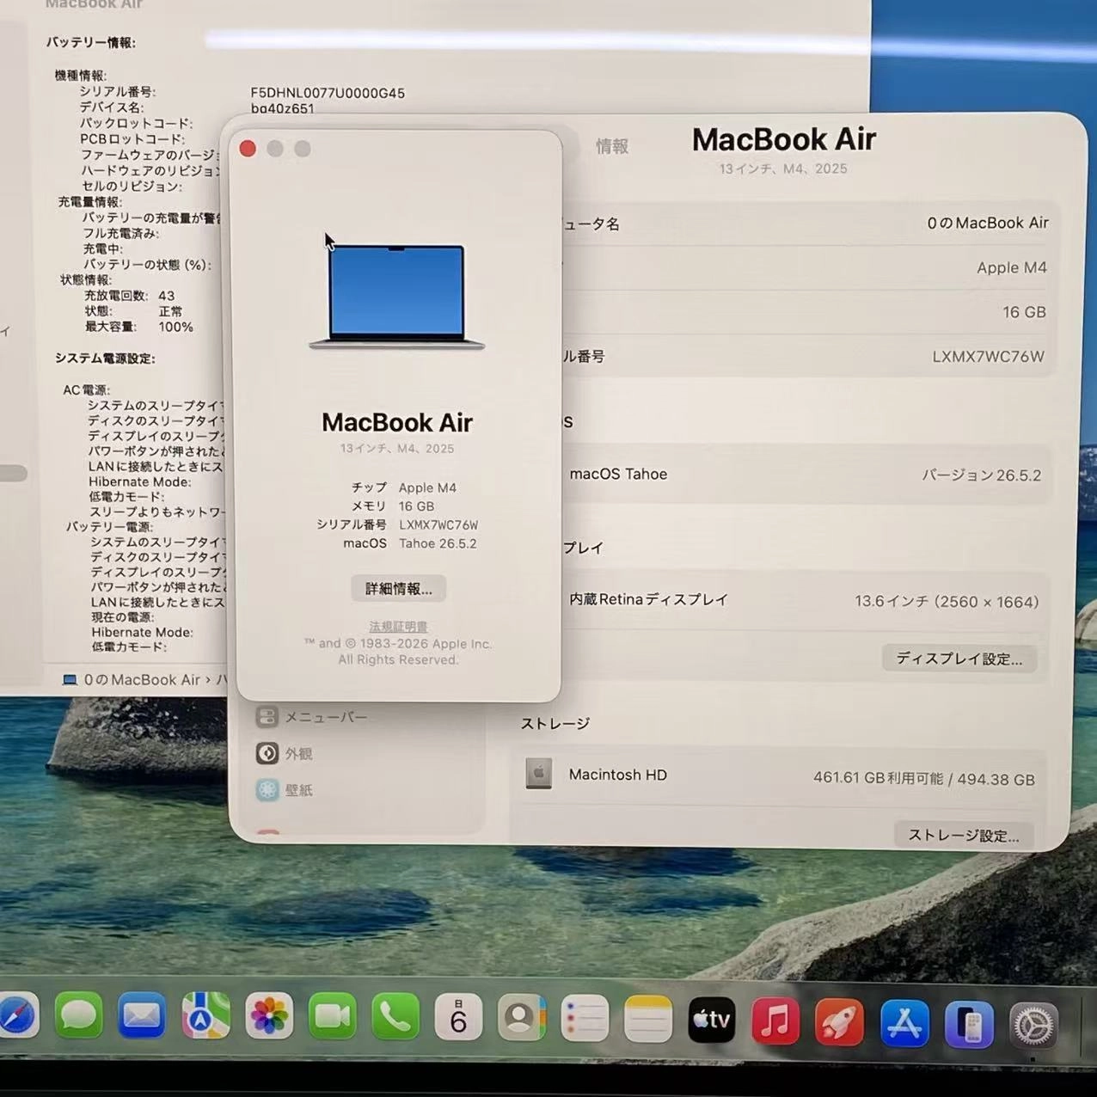
Task: Open Contacts from the Dock
Action: pos(522,1018)
